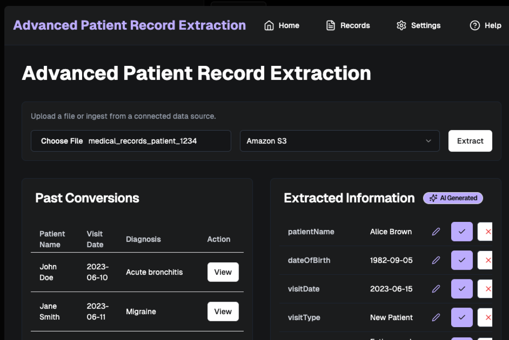Approve the patientName Alice Brown with checkmark
Viewport: 509px width, 340px height.
[461, 231]
